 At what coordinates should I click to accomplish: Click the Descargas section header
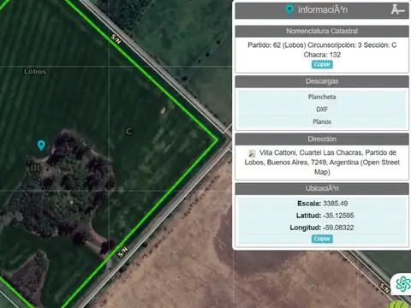tap(322, 81)
